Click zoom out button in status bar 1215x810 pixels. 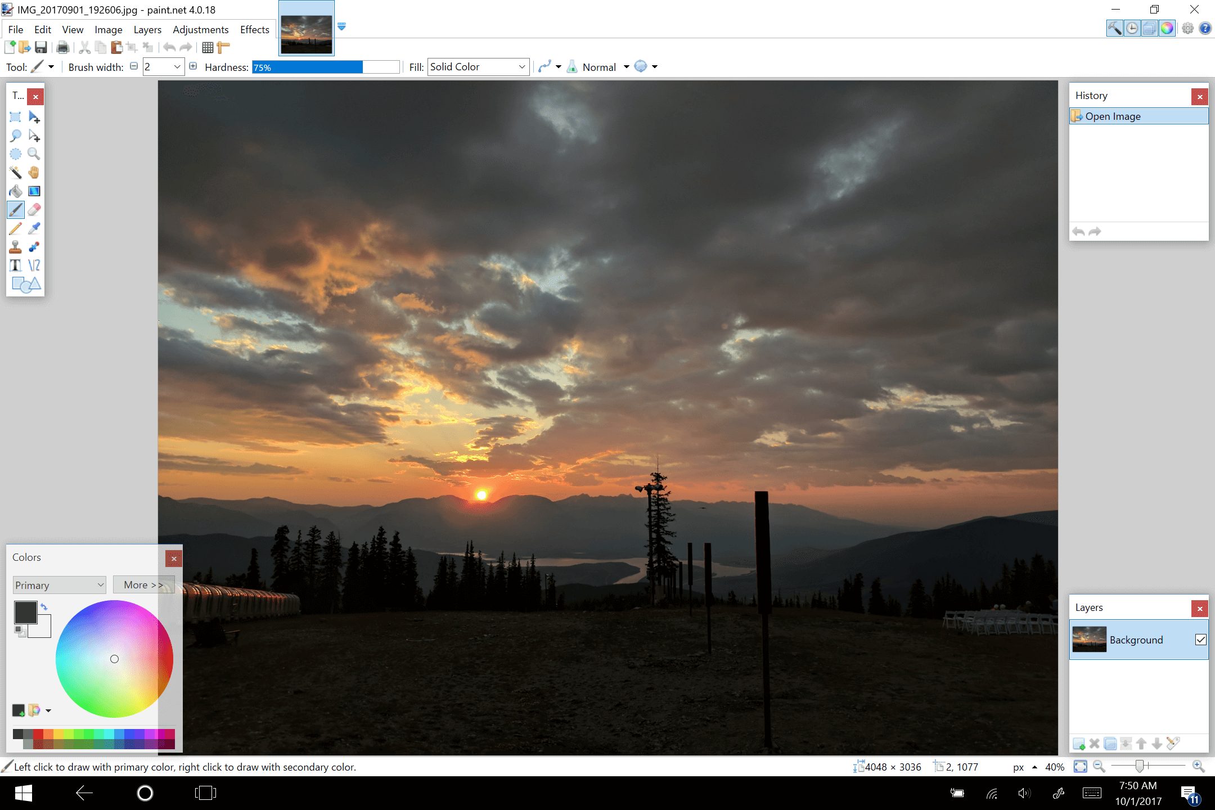coord(1099,766)
